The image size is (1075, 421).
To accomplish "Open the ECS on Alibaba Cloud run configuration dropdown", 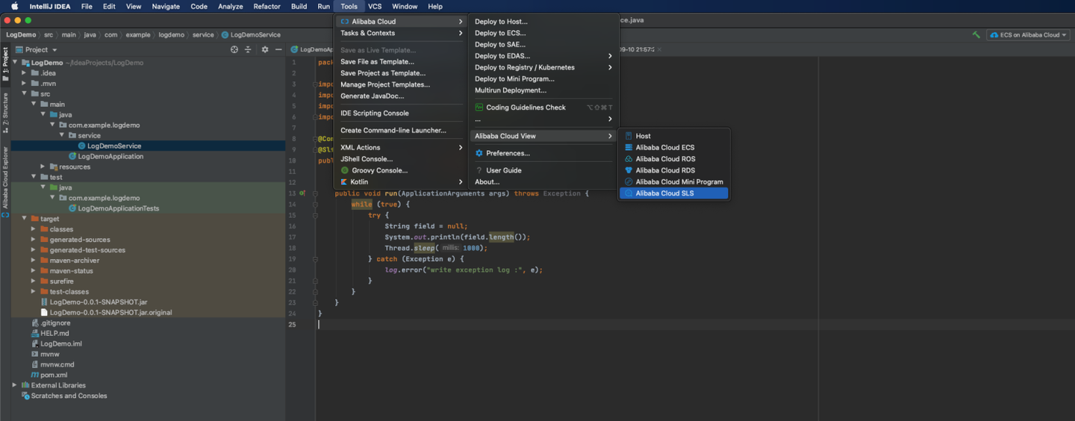I will click(x=1028, y=35).
